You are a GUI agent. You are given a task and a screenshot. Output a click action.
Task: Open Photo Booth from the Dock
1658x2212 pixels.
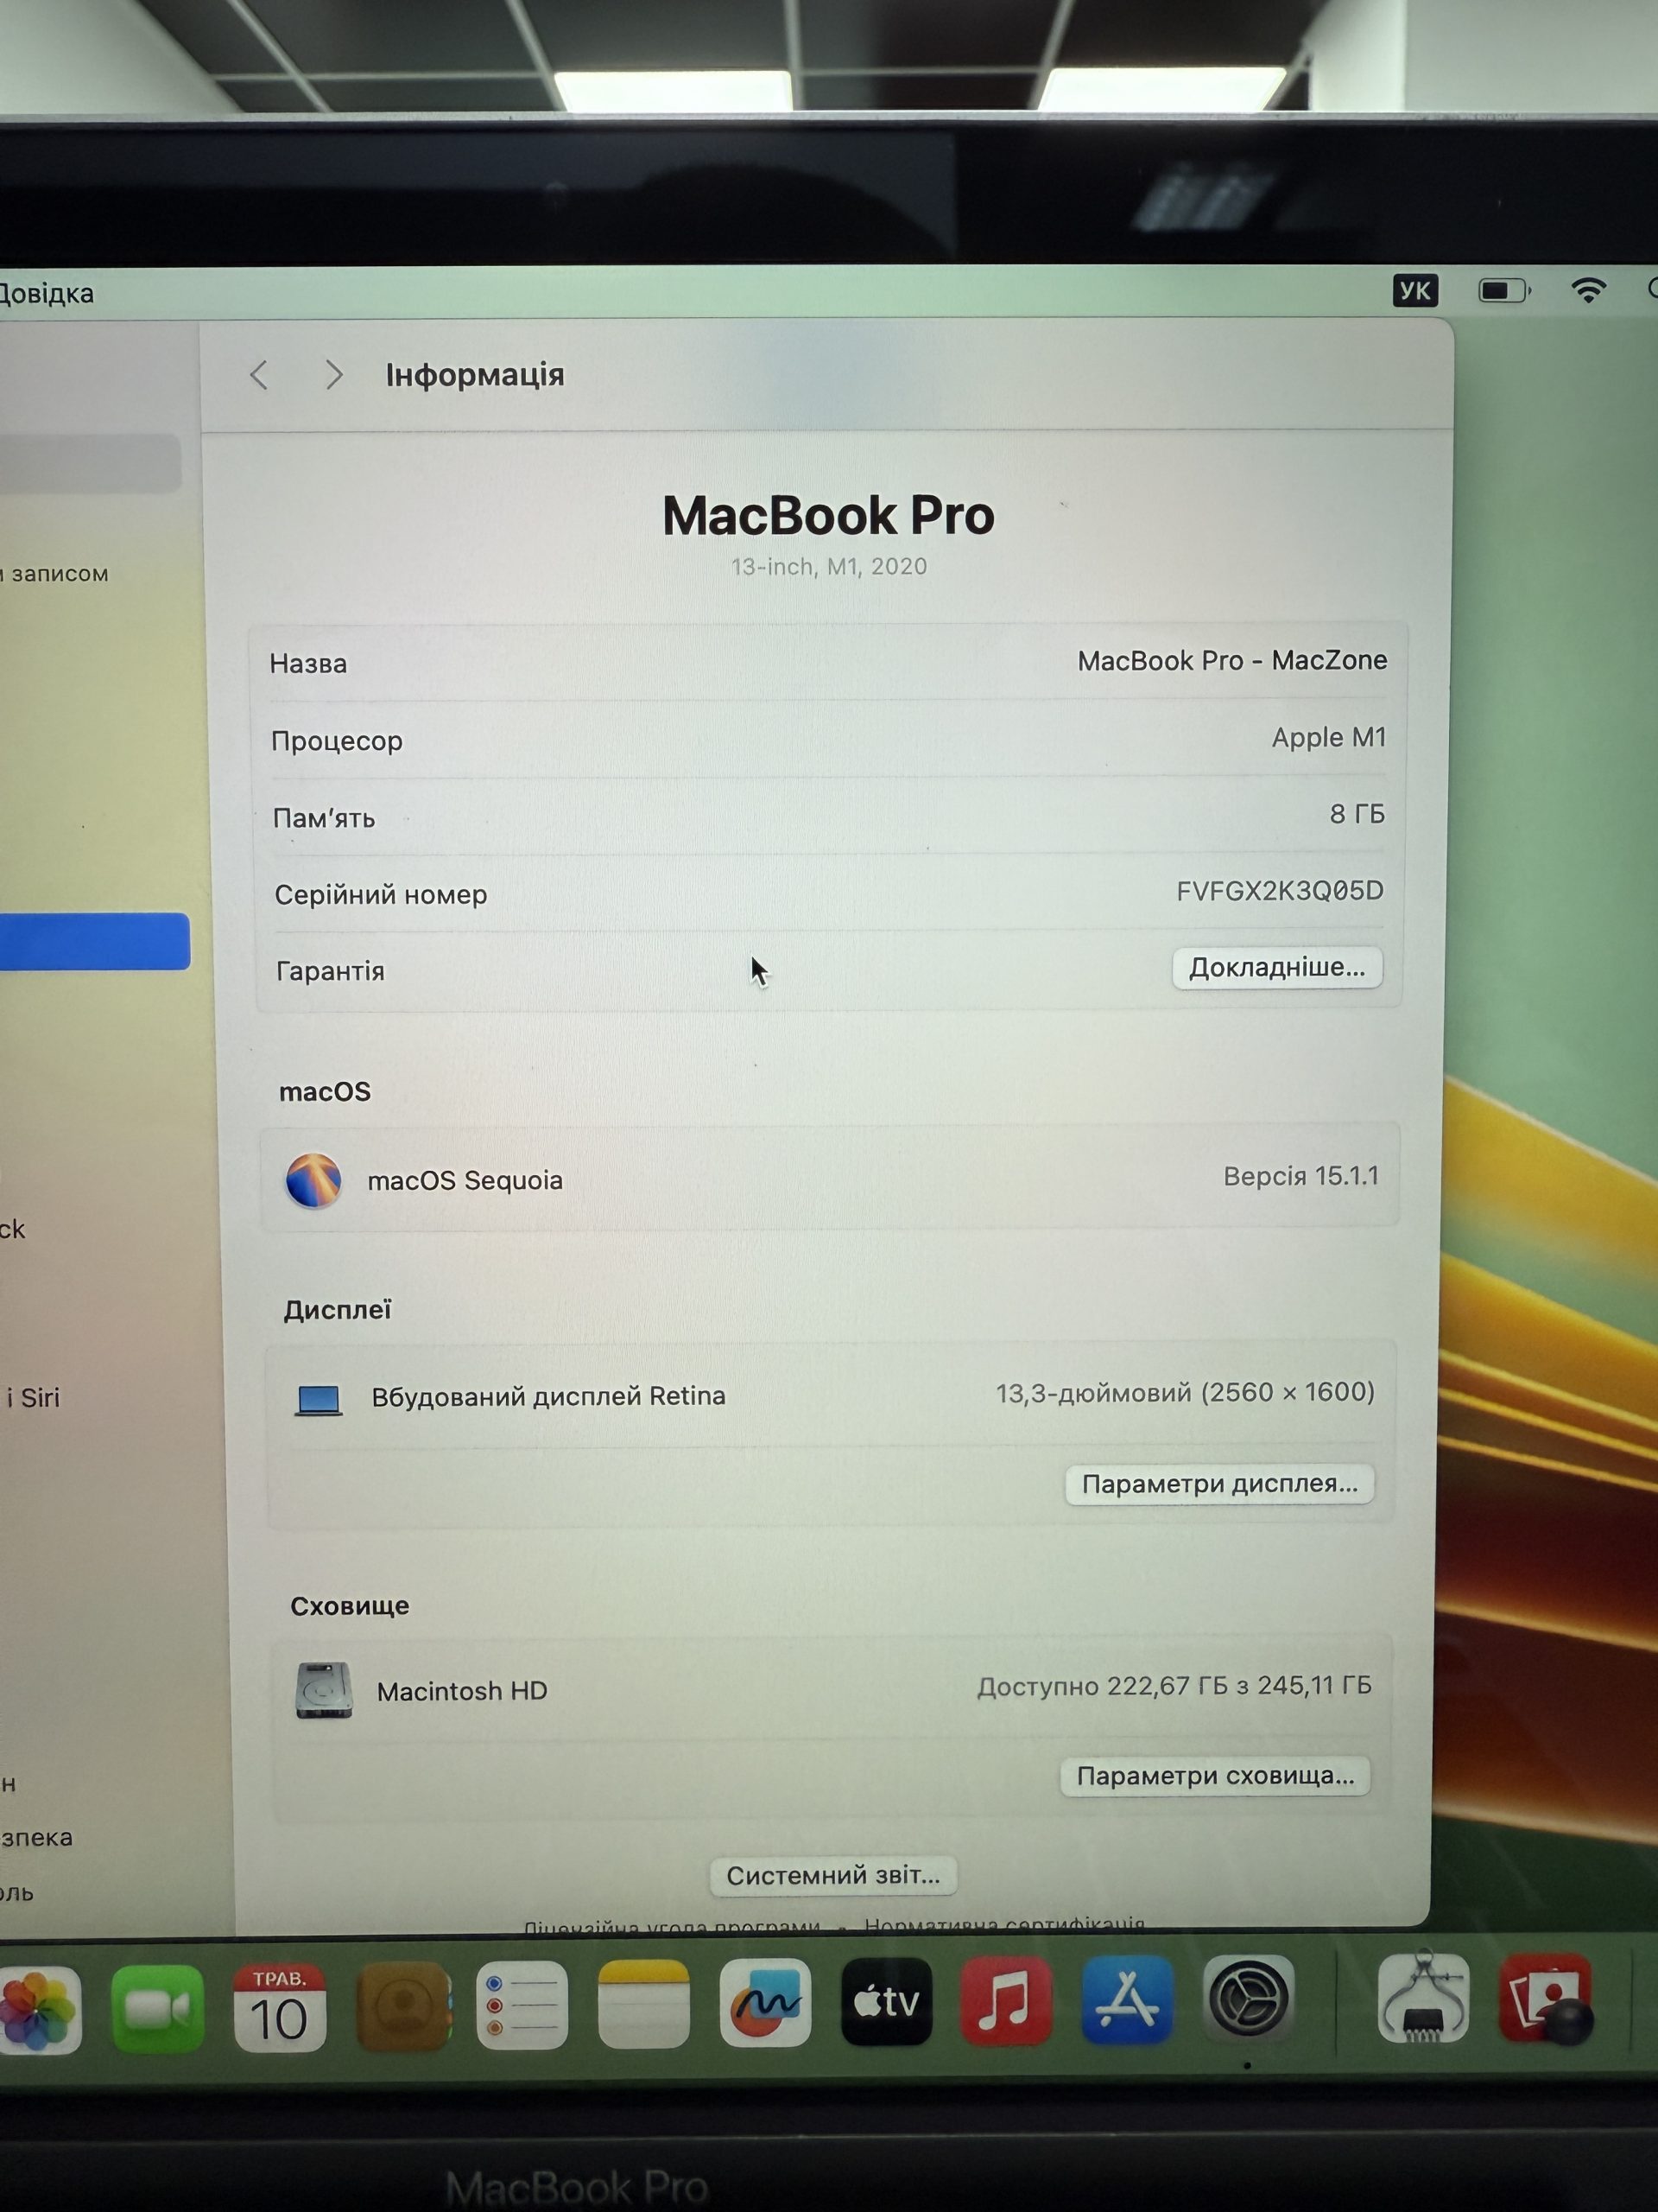click(x=1545, y=1997)
